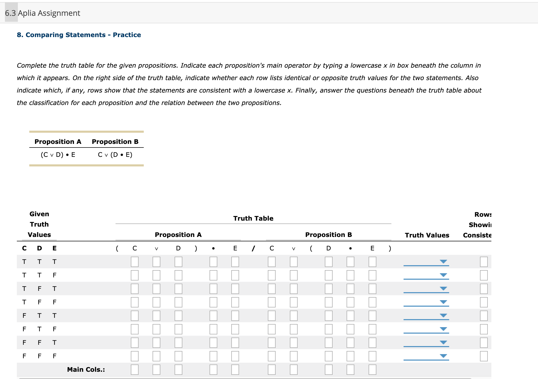Click the 8. Comparing Statements - Practice heading

79,34
